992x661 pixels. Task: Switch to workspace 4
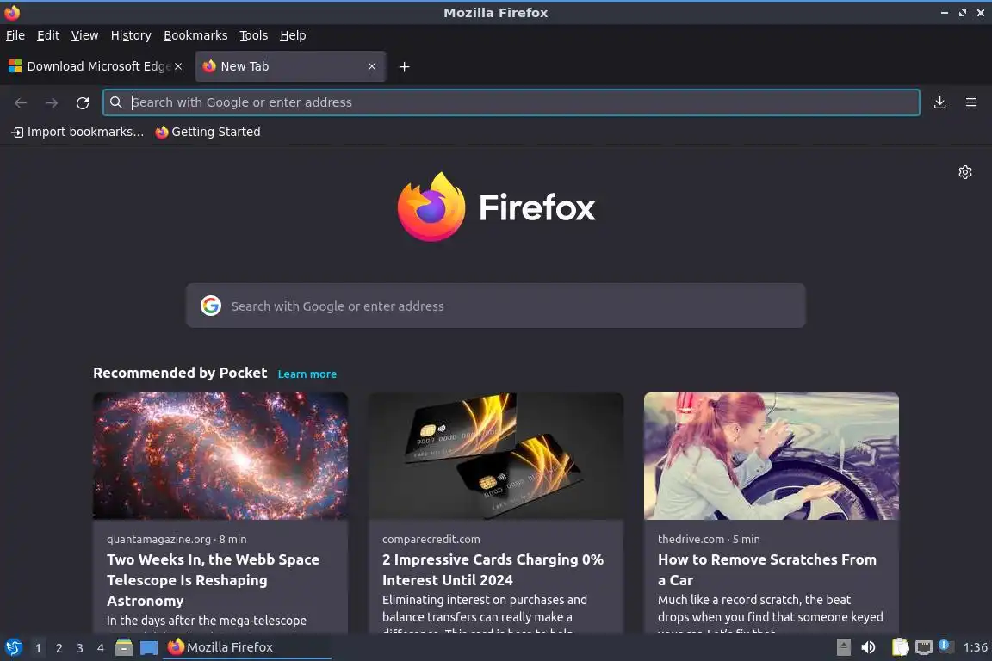tap(100, 648)
